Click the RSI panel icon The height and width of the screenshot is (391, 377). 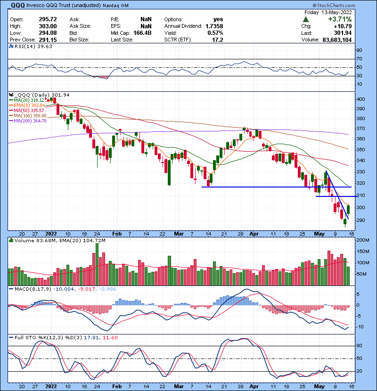[x=11, y=46]
